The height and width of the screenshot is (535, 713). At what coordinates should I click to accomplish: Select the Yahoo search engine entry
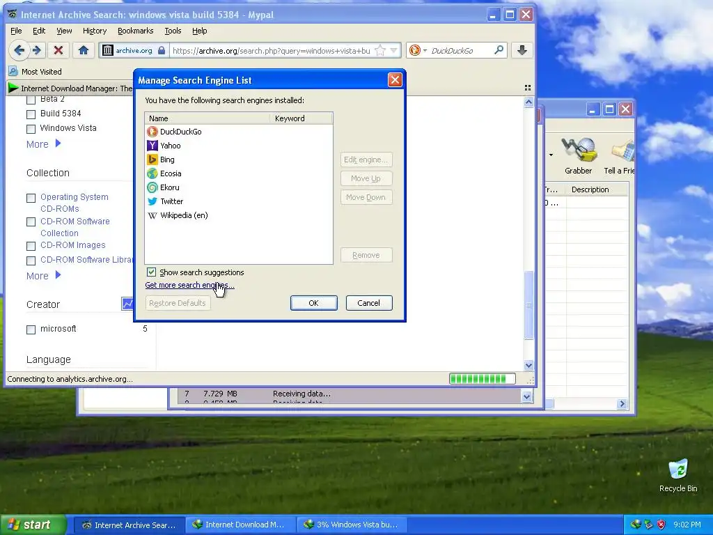click(x=239, y=146)
